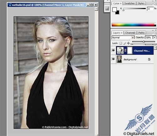Open the blending mode Normal dropdown
The image size is (157, 136).
(123, 37)
